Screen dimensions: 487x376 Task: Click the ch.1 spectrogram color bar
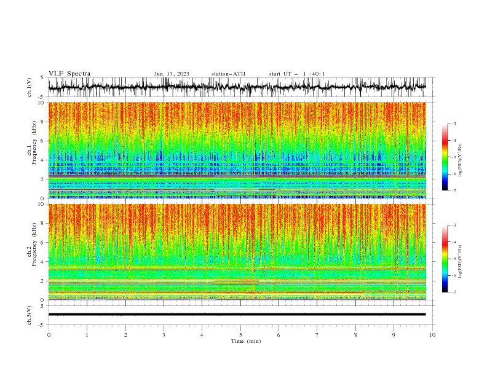tap(445, 157)
